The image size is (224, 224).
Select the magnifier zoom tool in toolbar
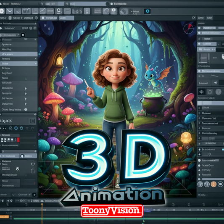59,11
